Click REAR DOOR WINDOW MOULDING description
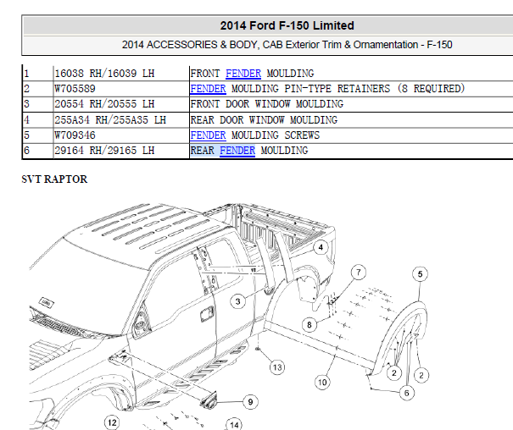 pyautogui.click(x=264, y=120)
